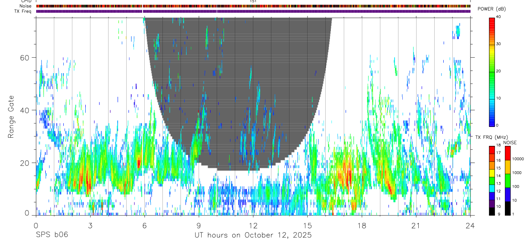Select the '18' label on TX frequency legend

pos(498,145)
